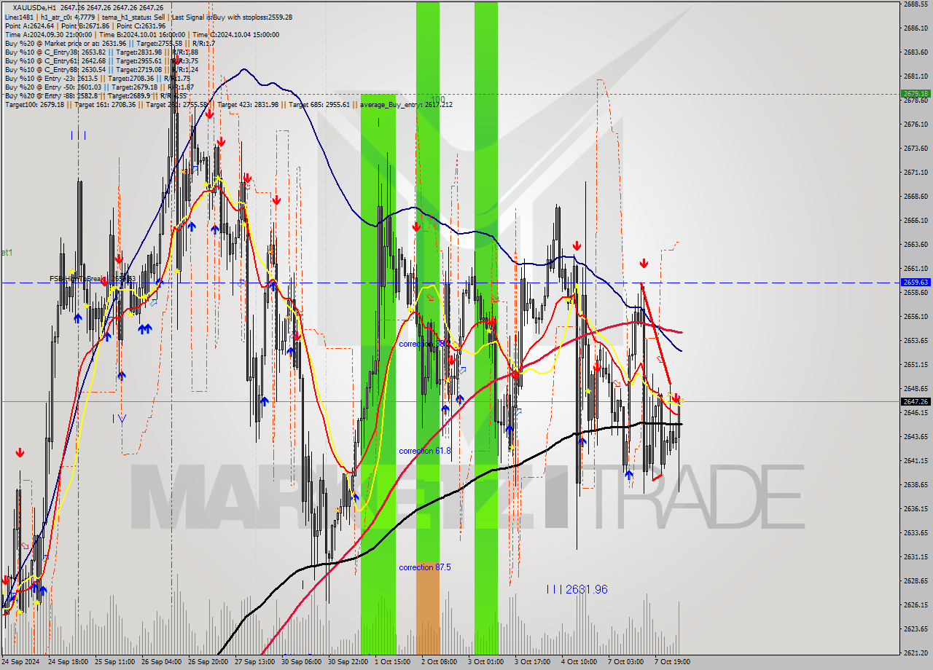Image resolution: width=933 pixels, height=670 pixels.
Task: Click the blue 2659.63 price level label
Action: point(916,282)
